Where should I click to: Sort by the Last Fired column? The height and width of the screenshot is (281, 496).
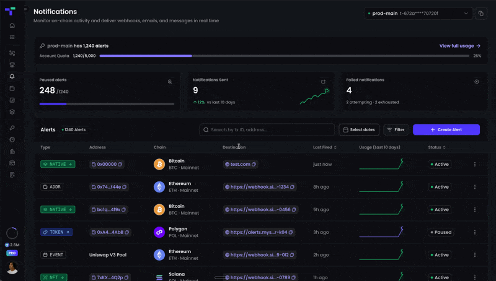click(324, 147)
